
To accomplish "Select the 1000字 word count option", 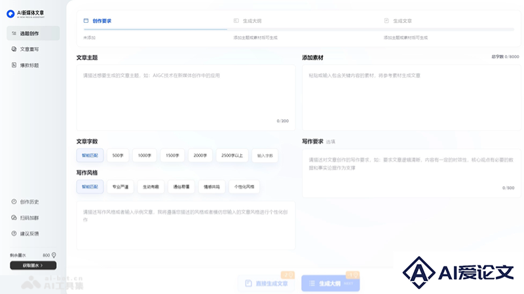I will click(x=145, y=155).
